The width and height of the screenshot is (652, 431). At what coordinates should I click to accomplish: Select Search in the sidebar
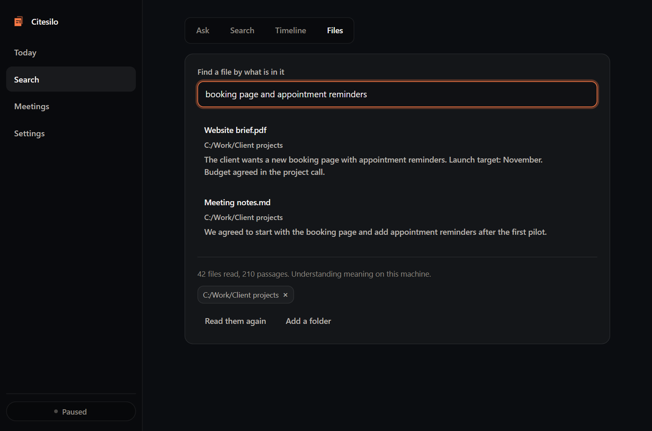tap(71, 79)
